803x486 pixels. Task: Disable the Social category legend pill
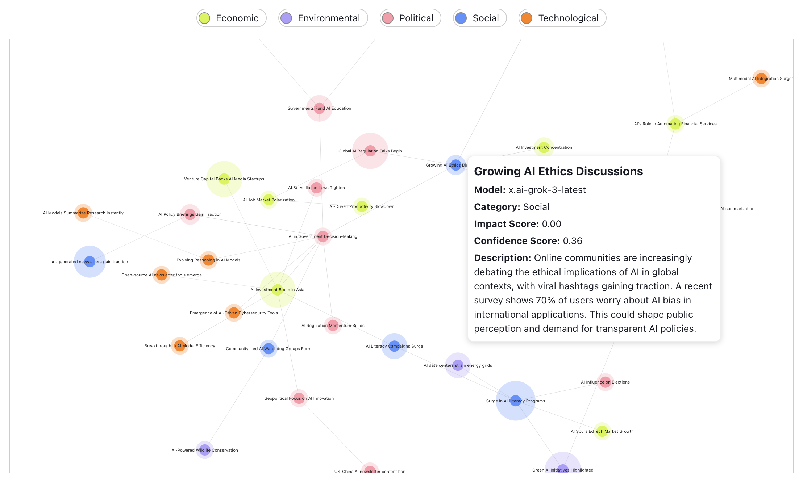pos(479,18)
